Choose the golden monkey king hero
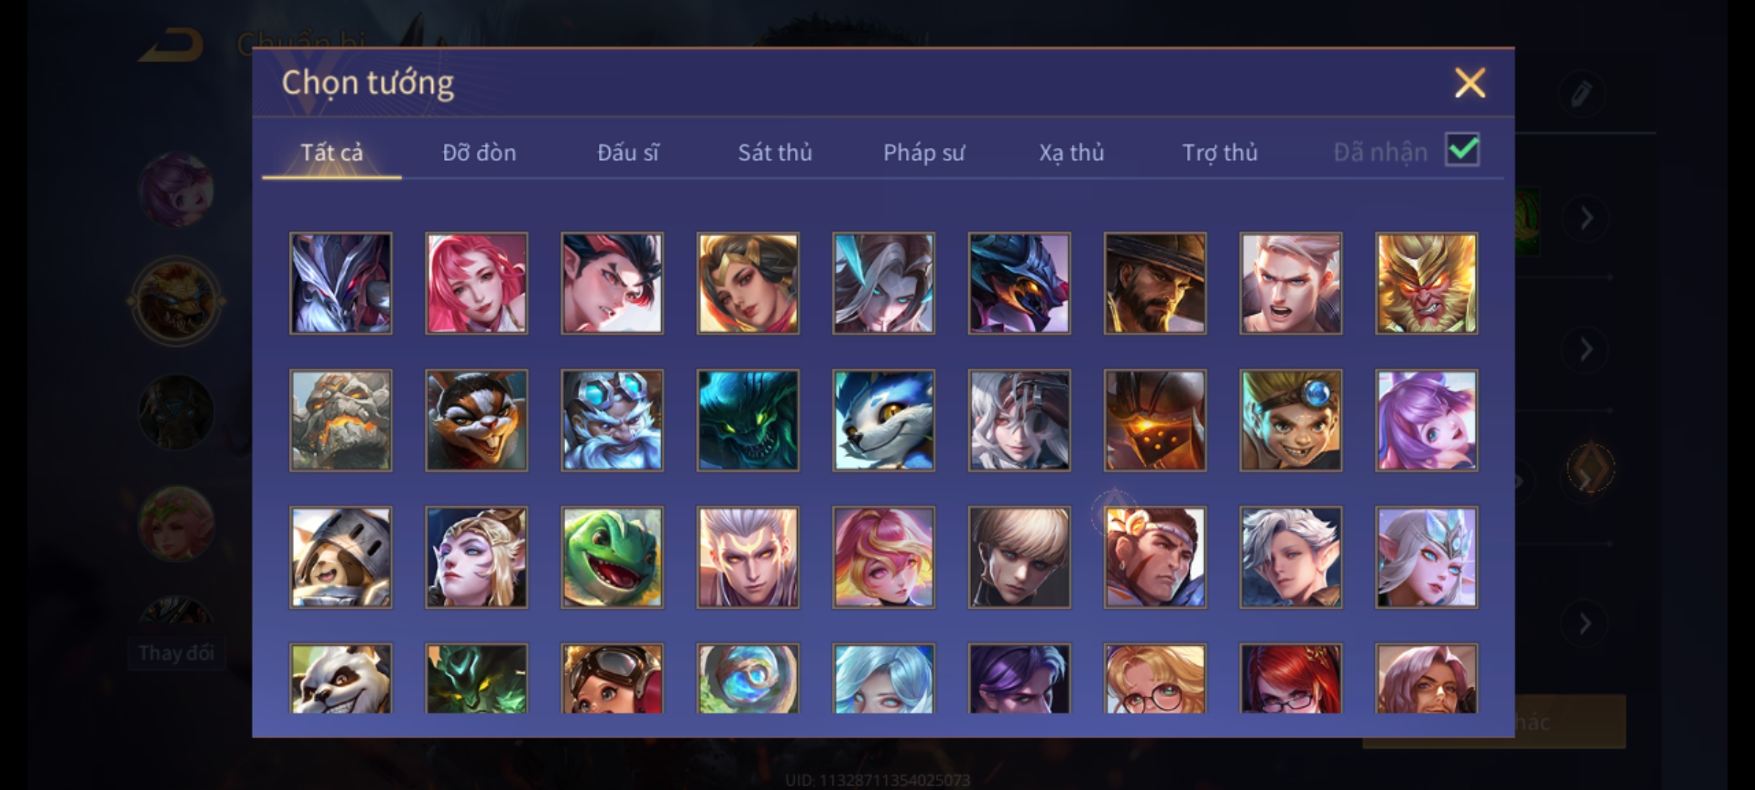 coord(1426,283)
